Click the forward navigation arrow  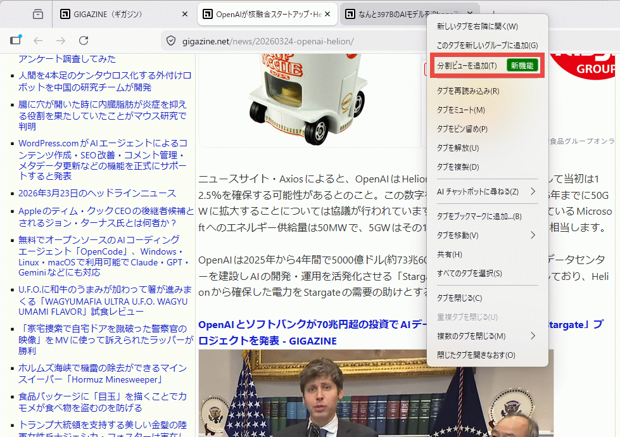pos(60,41)
